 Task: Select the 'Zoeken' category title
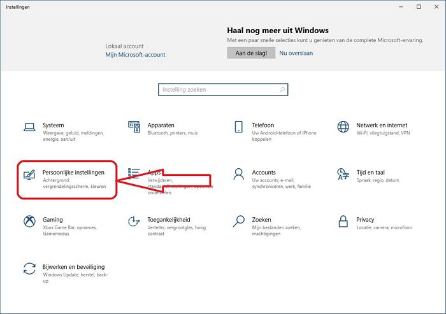click(x=261, y=220)
